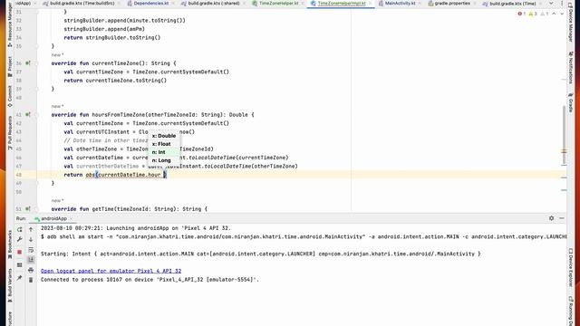Open Device Explorer side panel

pyautogui.click(x=571, y=268)
